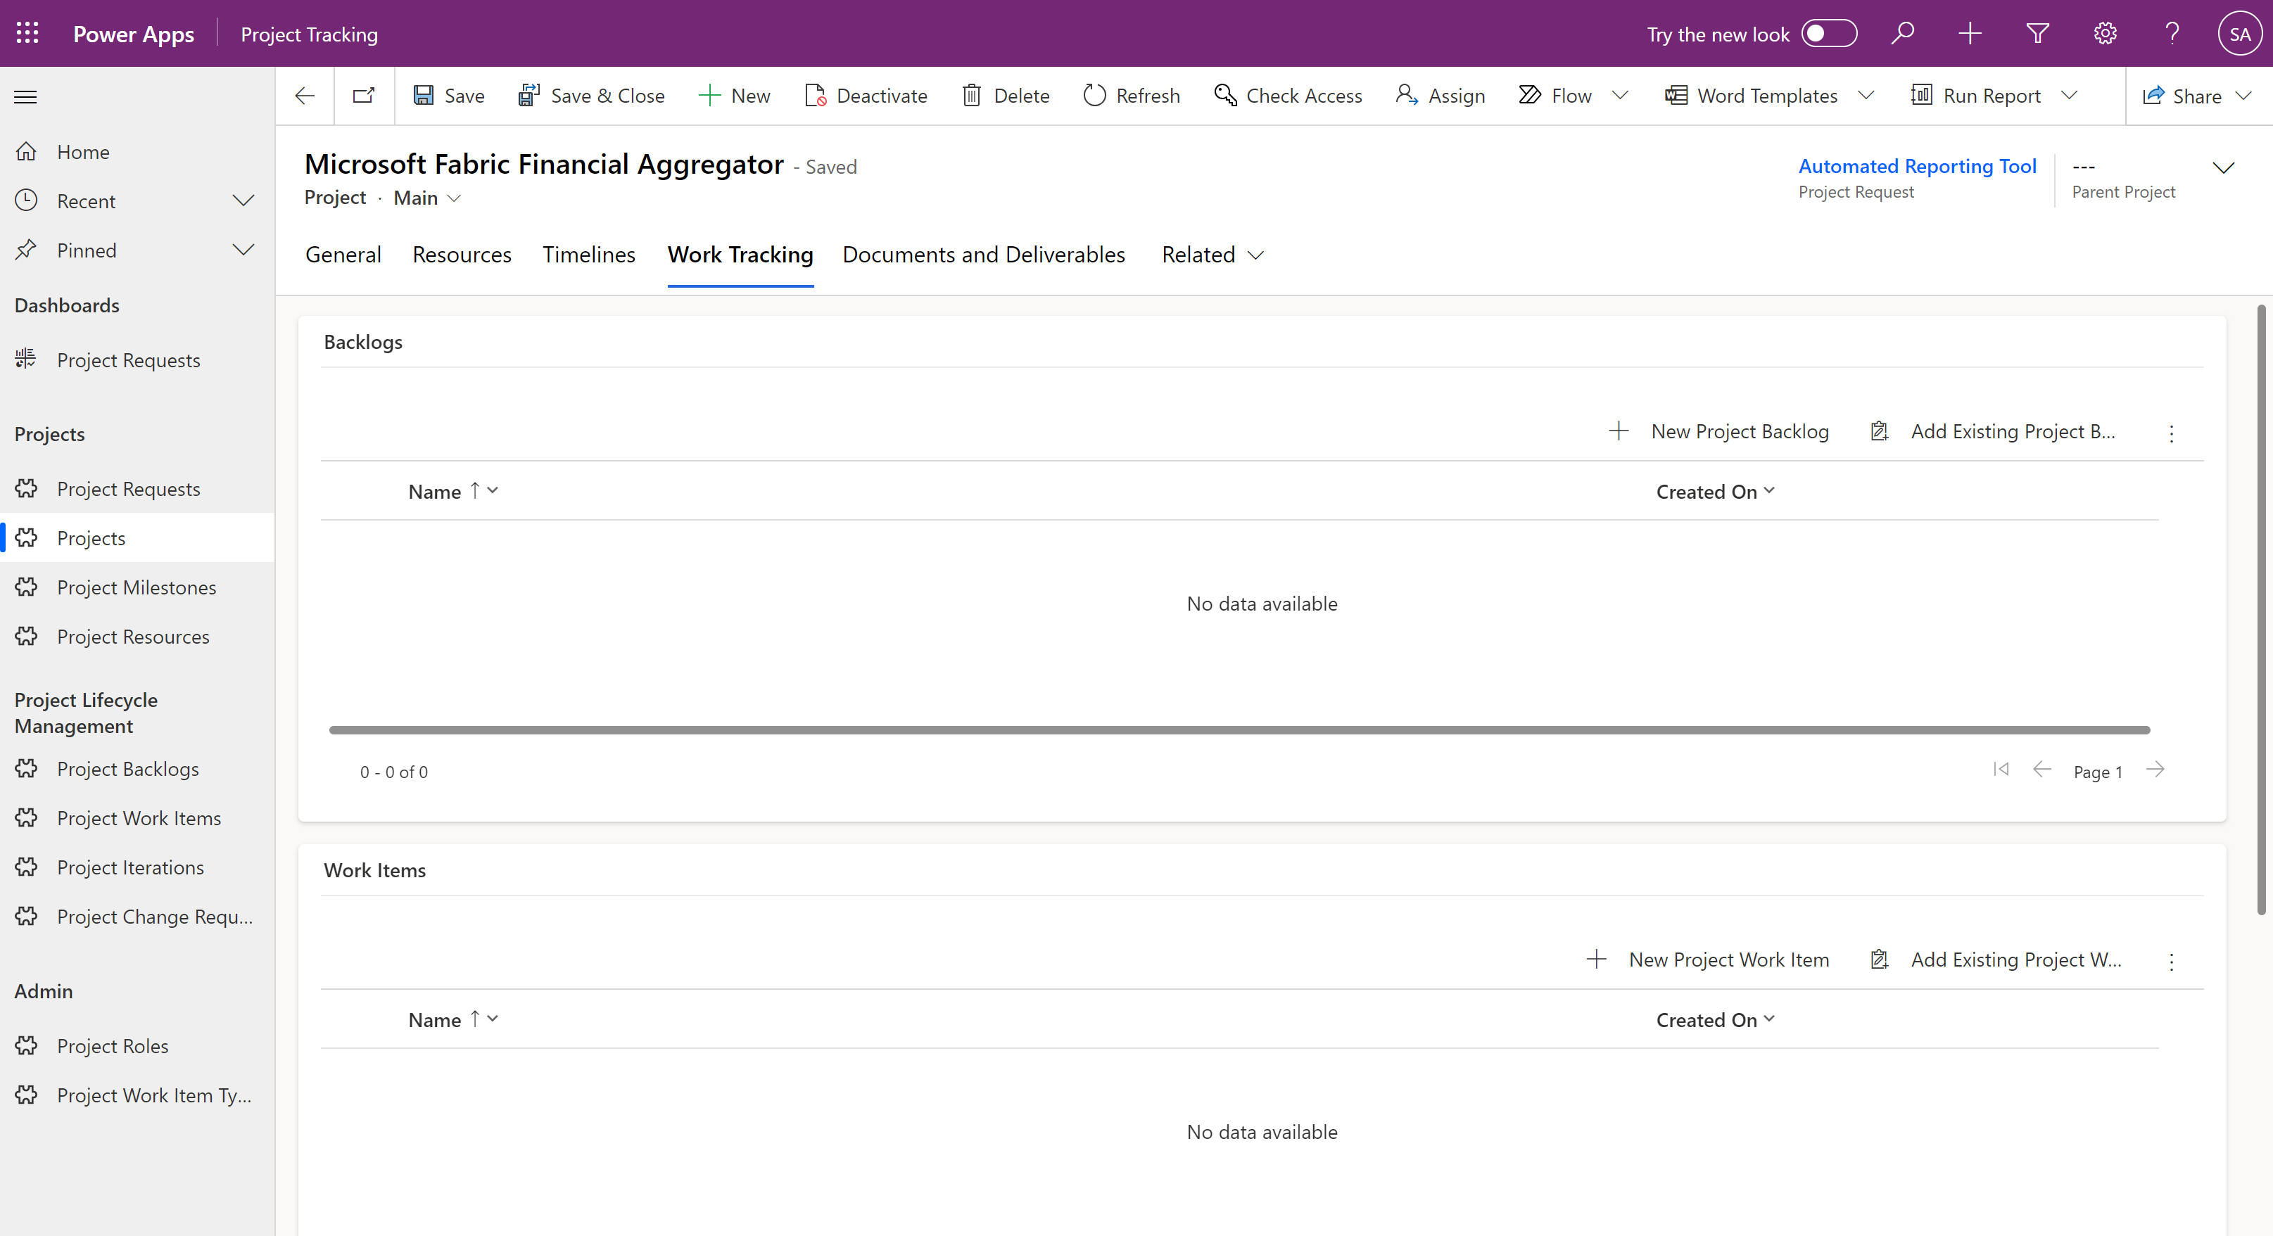2273x1236 pixels.
Task: Toggle Try the new look switch
Action: click(1829, 34)
